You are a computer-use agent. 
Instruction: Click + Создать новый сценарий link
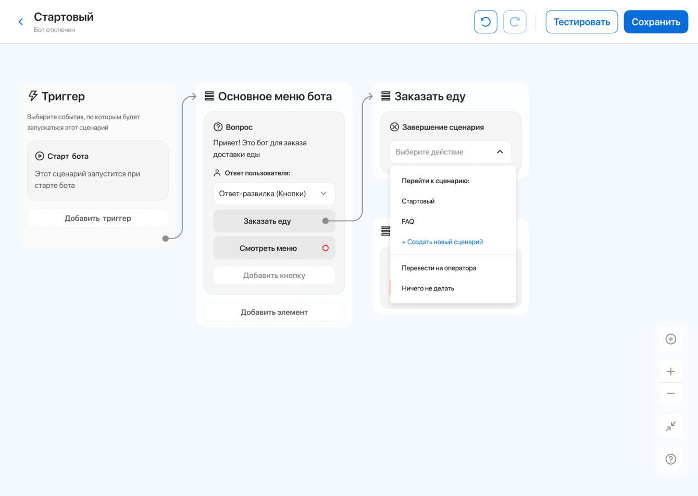[442, 242]
